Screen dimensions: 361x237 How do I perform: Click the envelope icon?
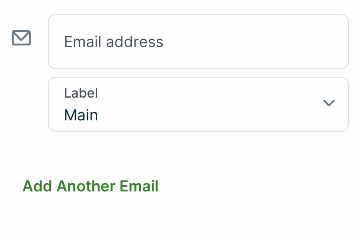point(21,38)
